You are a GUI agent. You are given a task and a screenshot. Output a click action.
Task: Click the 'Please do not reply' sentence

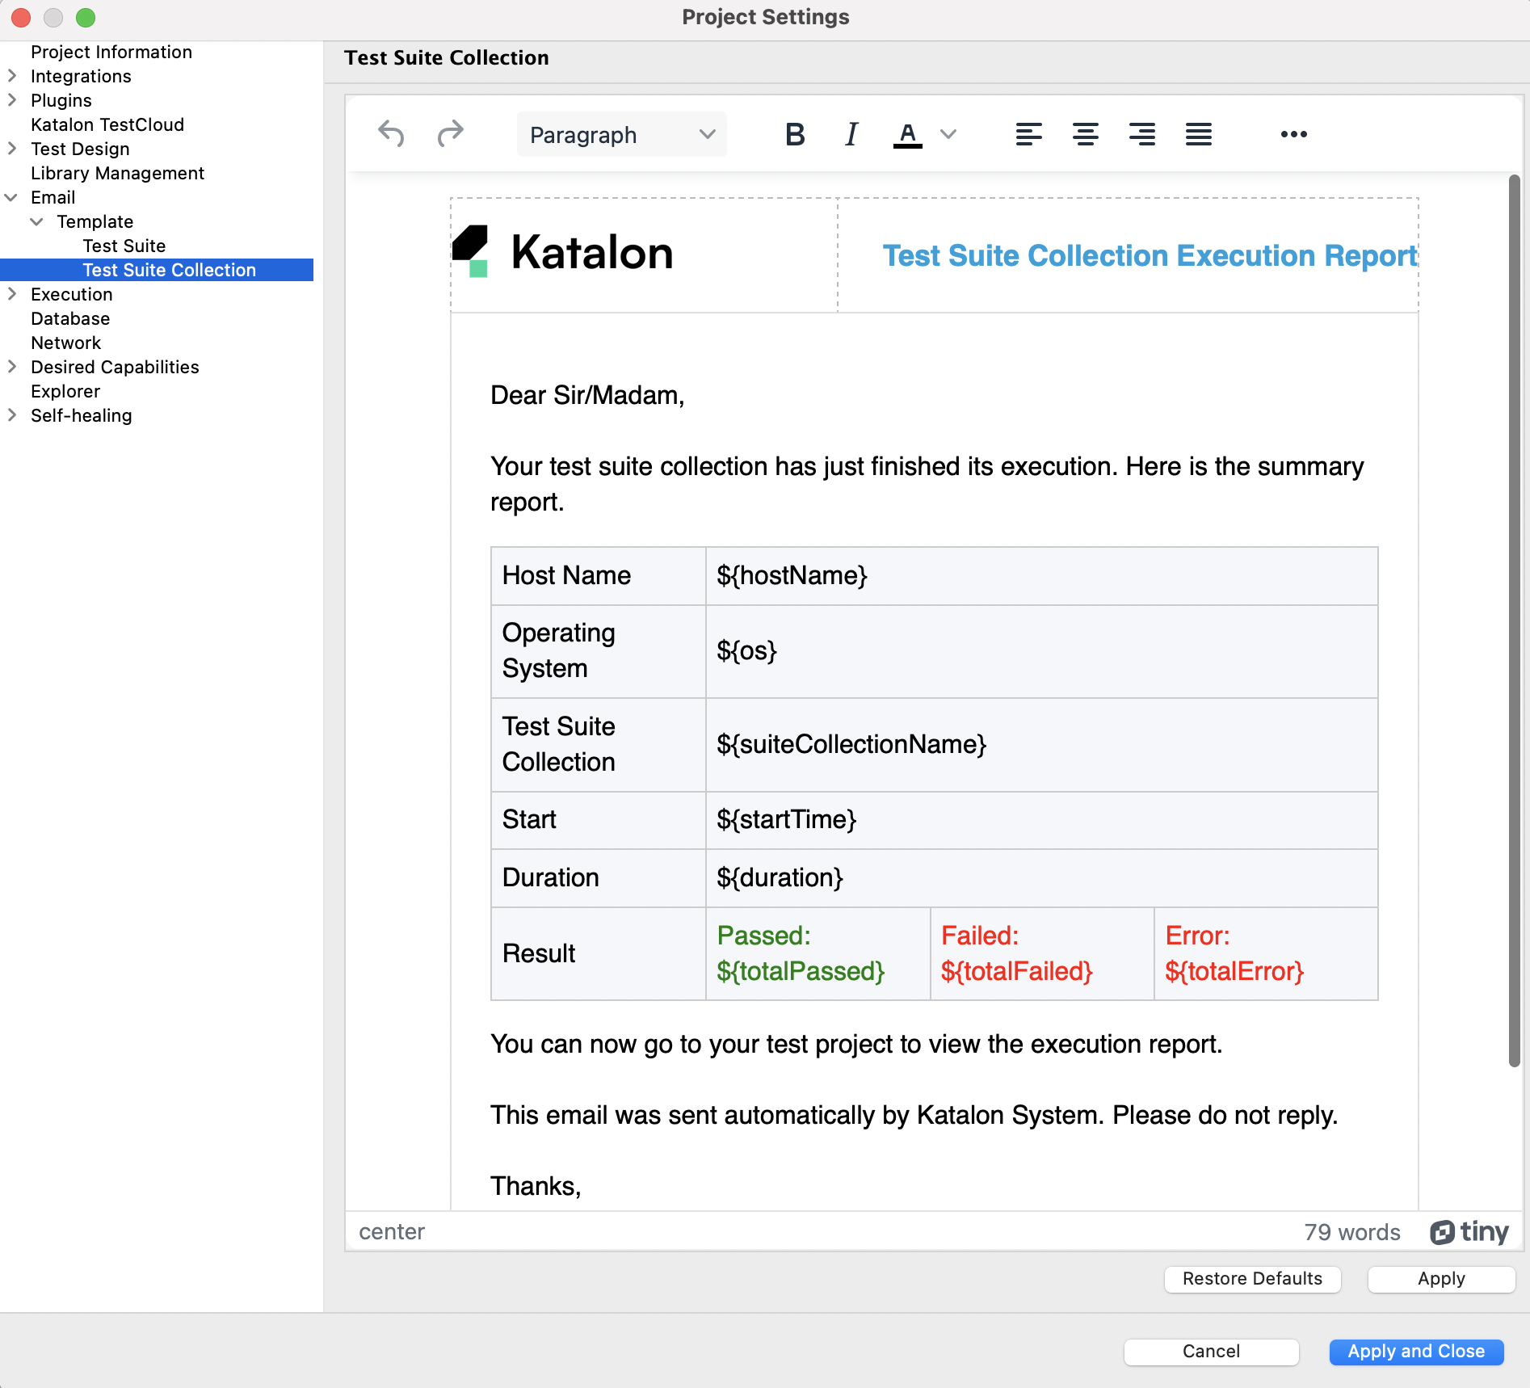pyautogui.click(x=1225, y=1115)
